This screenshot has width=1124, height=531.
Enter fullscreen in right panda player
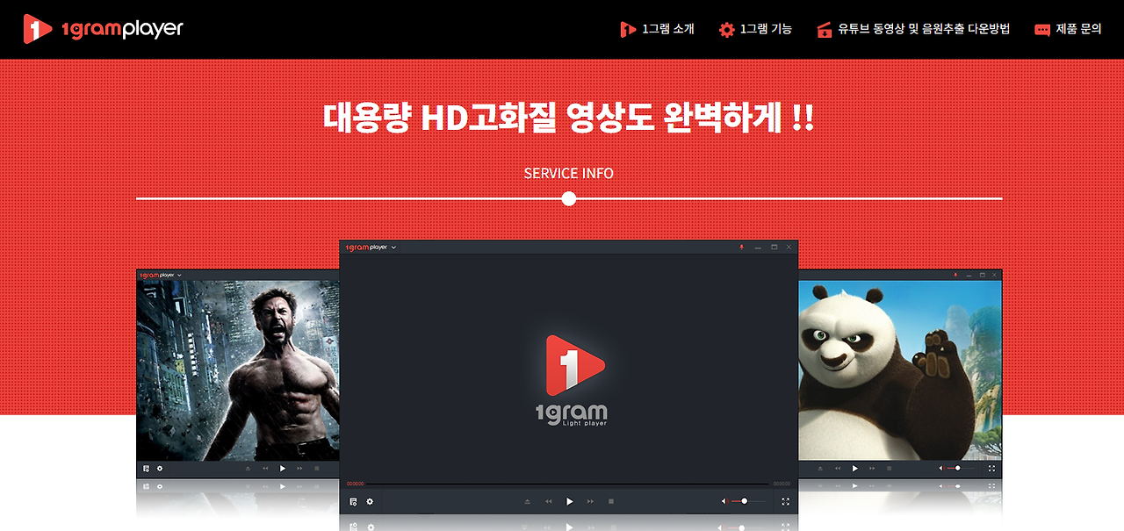pyautogui.click(x=991, y=469)
